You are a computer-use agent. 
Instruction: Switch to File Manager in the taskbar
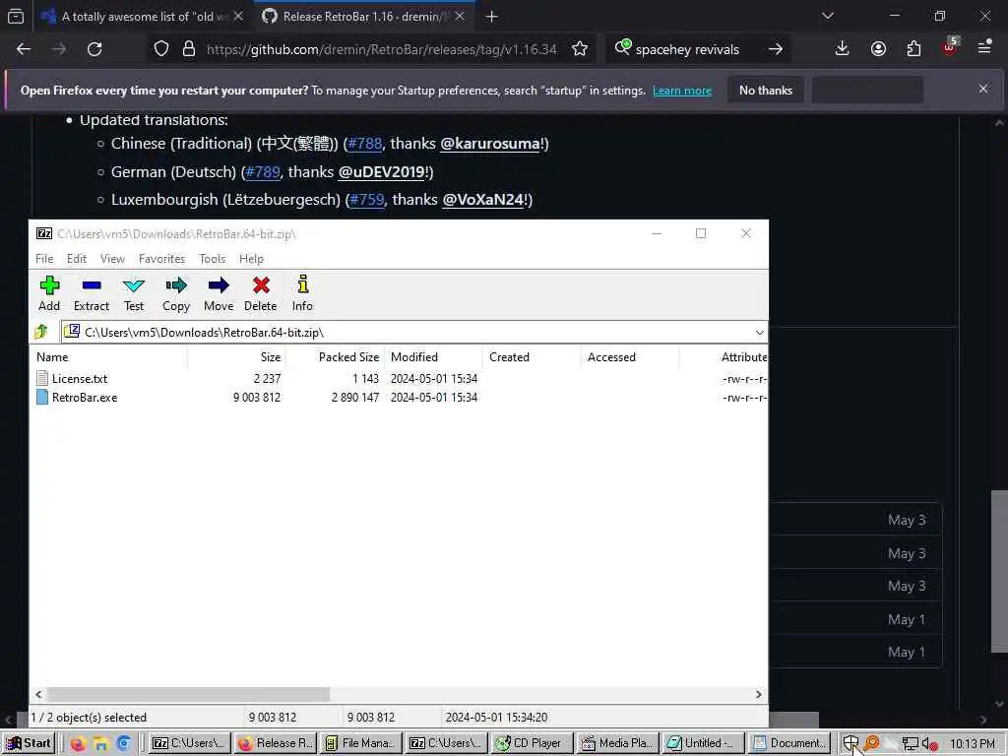tap(360, 743)
